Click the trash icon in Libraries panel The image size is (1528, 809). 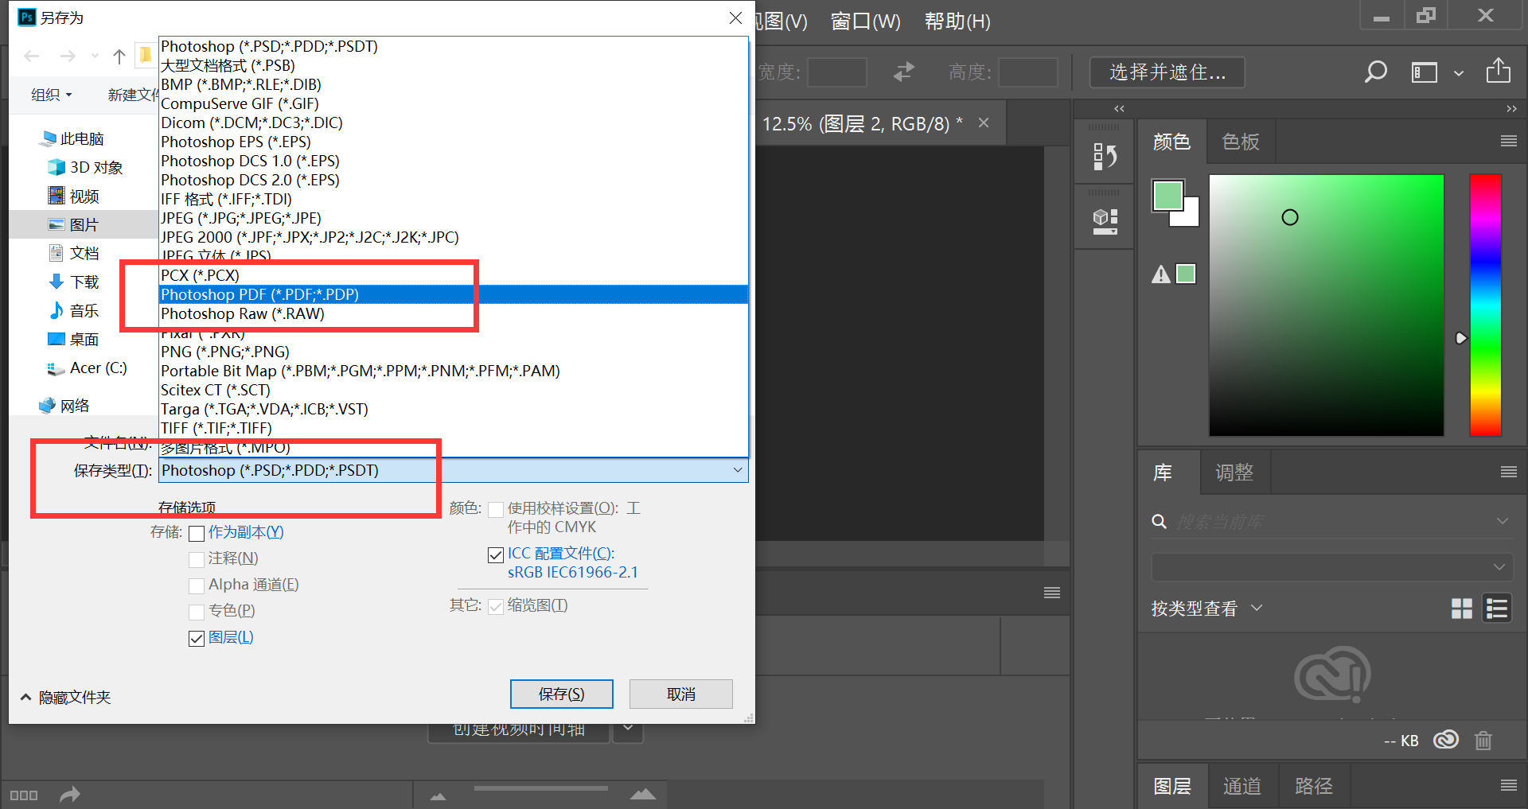[1483, 741]
